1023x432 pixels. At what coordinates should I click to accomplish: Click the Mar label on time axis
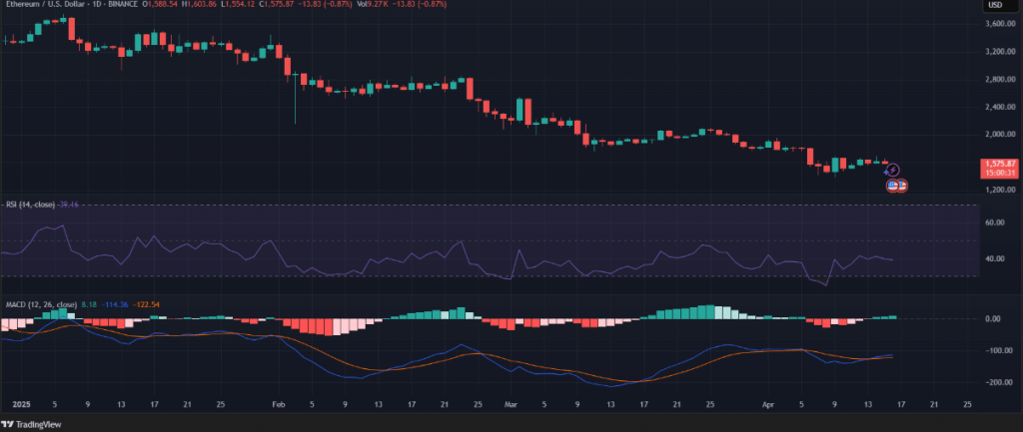click(x=512, y=406)
